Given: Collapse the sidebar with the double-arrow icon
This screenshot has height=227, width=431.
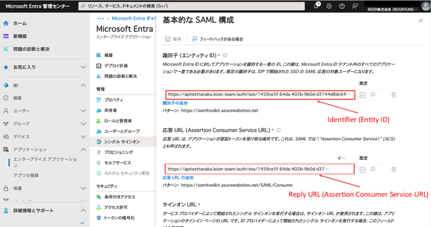Looking at the screenshot, I should pos(82,223).
